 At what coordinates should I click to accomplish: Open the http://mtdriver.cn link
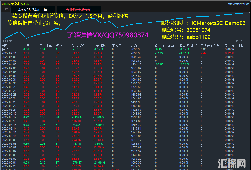tap(238, 4)
